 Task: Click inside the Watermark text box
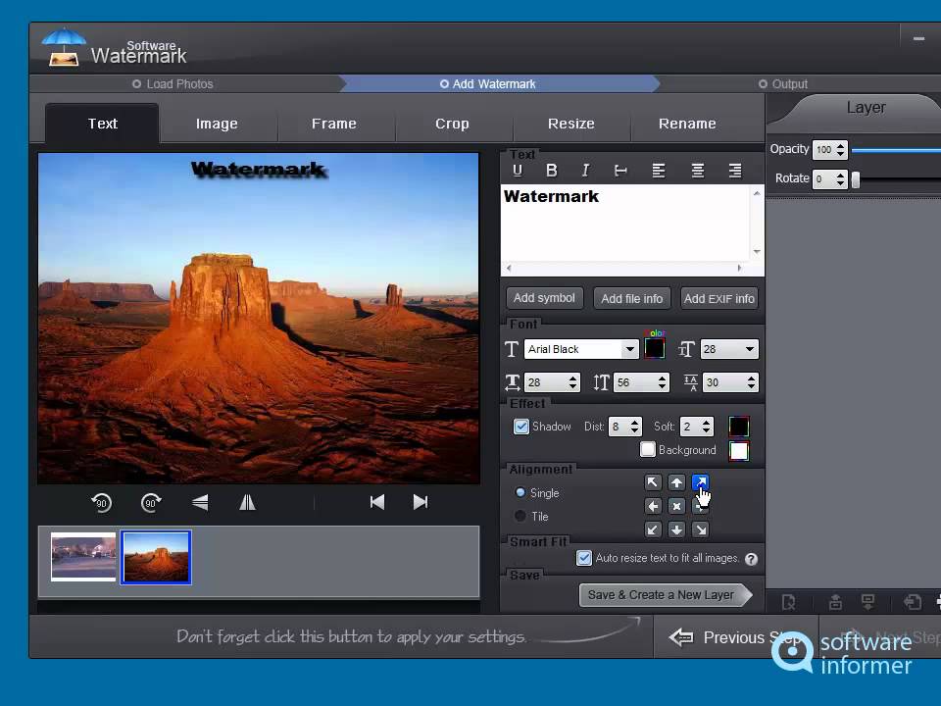tap(626, 224)
